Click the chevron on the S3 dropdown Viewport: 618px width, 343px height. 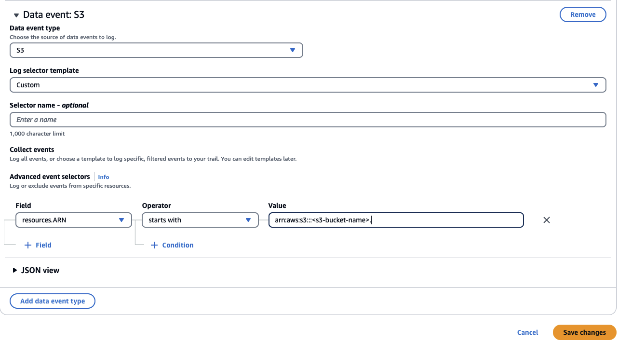[x=293, y=50]
